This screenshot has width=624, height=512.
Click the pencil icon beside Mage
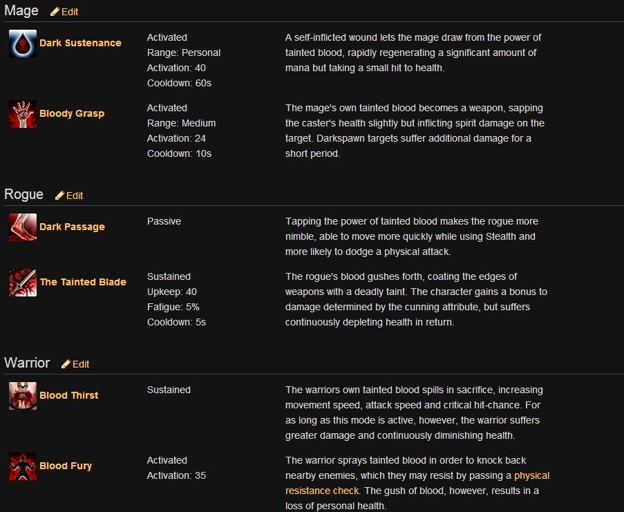(x=55, y=12)
